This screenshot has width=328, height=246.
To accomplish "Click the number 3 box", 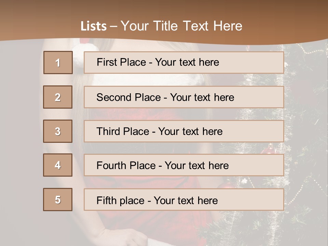I will [58, 131].
